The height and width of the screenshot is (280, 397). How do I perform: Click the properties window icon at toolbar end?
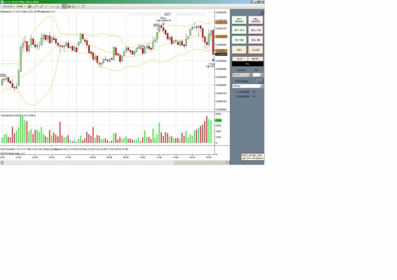[83, 6]
